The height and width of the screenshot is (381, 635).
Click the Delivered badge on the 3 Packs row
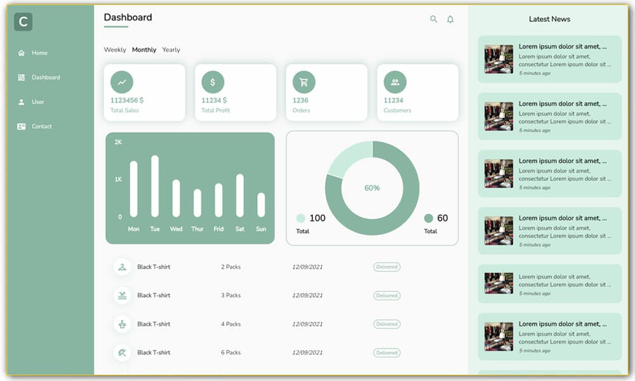click(387, 295)
